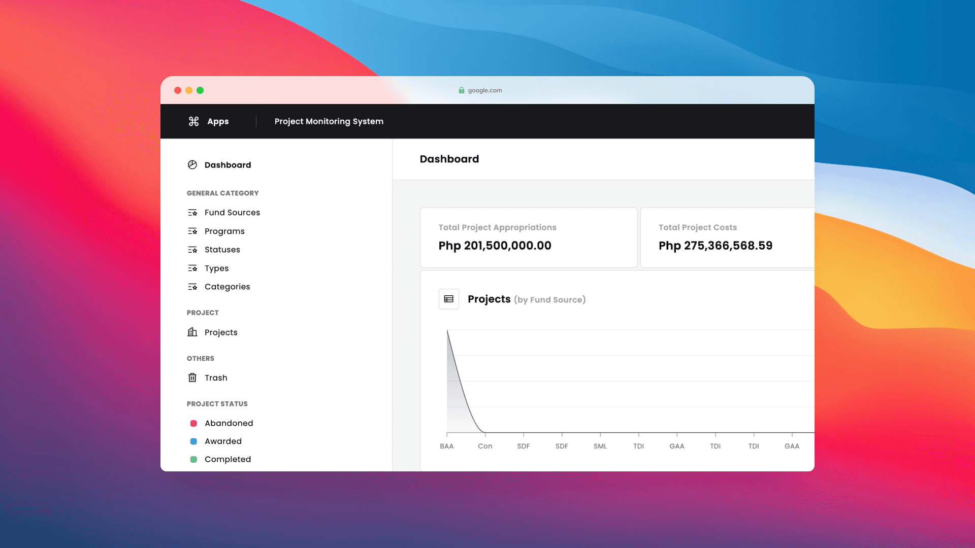The height and width of the screenshot is (548, 975).
Task: Click the Statuses list-star icon
Action: (x=192, y=250)
